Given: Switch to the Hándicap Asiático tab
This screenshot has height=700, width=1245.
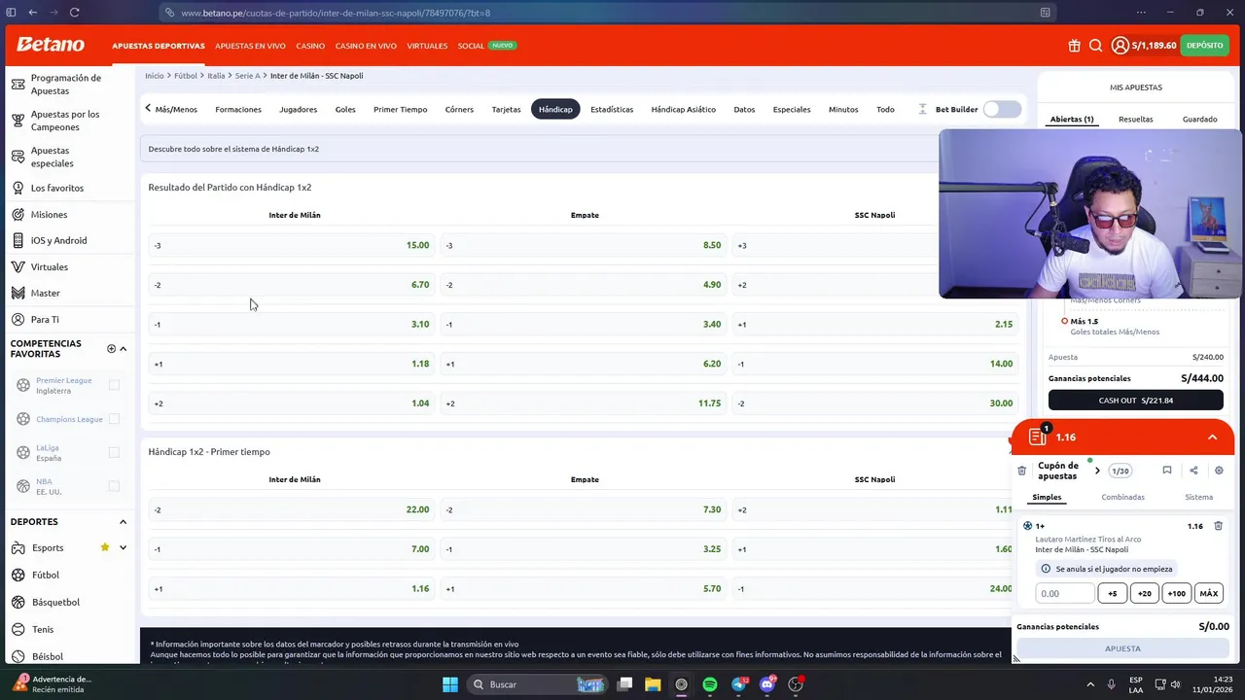Looking at the screenshot, I should pyautogui.click(x=683, y=109).
